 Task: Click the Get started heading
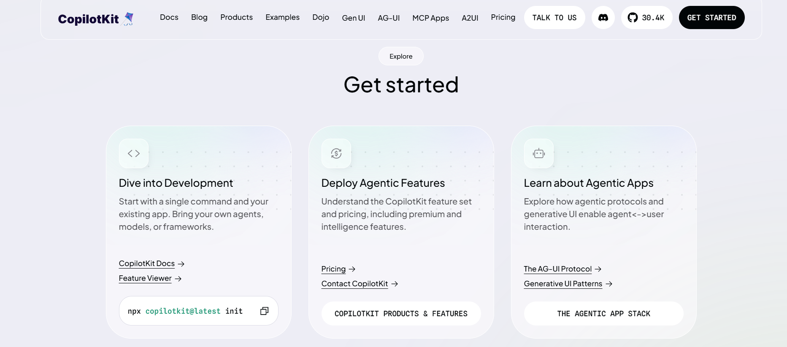401,85
